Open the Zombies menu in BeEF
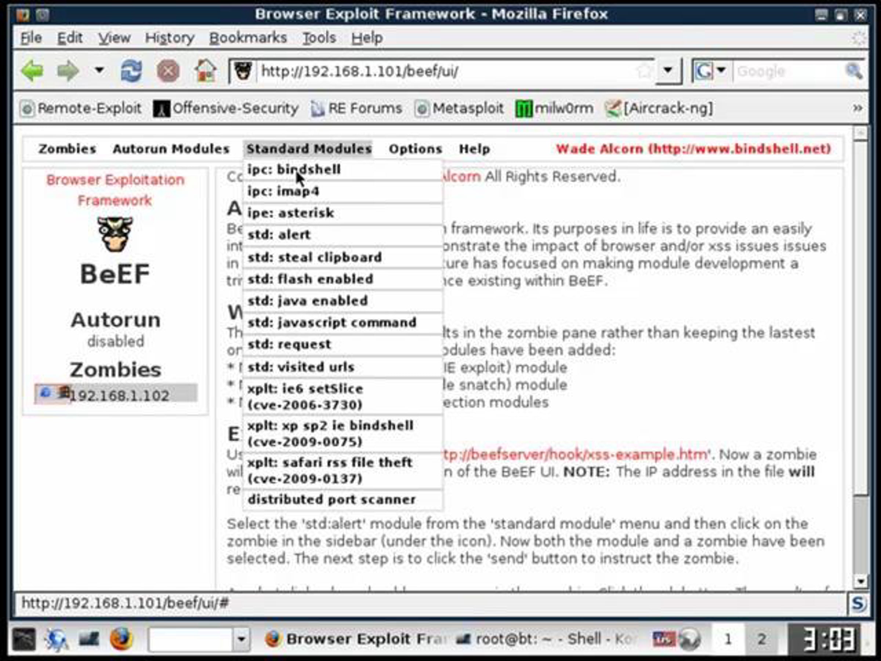The image size is (881, 661). pos(67,149)
